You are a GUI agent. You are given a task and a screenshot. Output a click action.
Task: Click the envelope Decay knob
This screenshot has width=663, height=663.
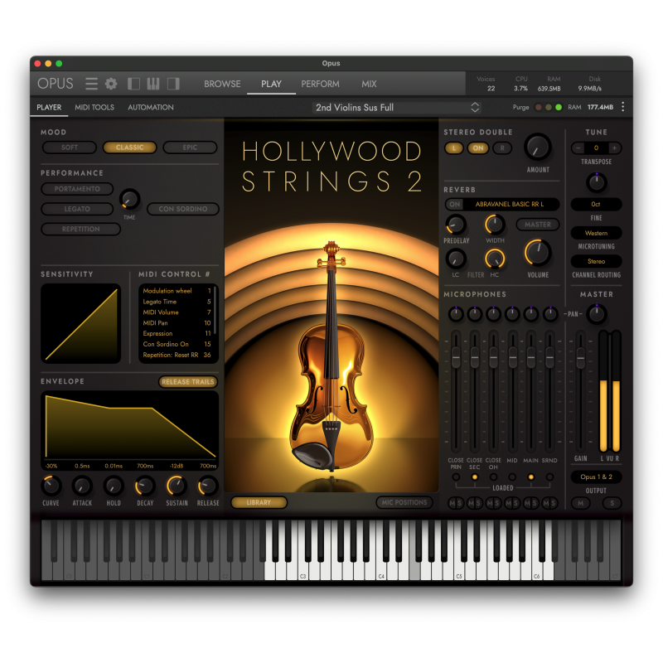click(145, 486)
